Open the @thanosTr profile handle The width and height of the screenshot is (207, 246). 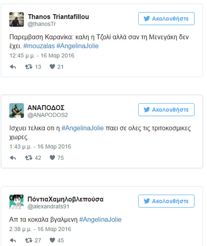[x=42, y=24]
